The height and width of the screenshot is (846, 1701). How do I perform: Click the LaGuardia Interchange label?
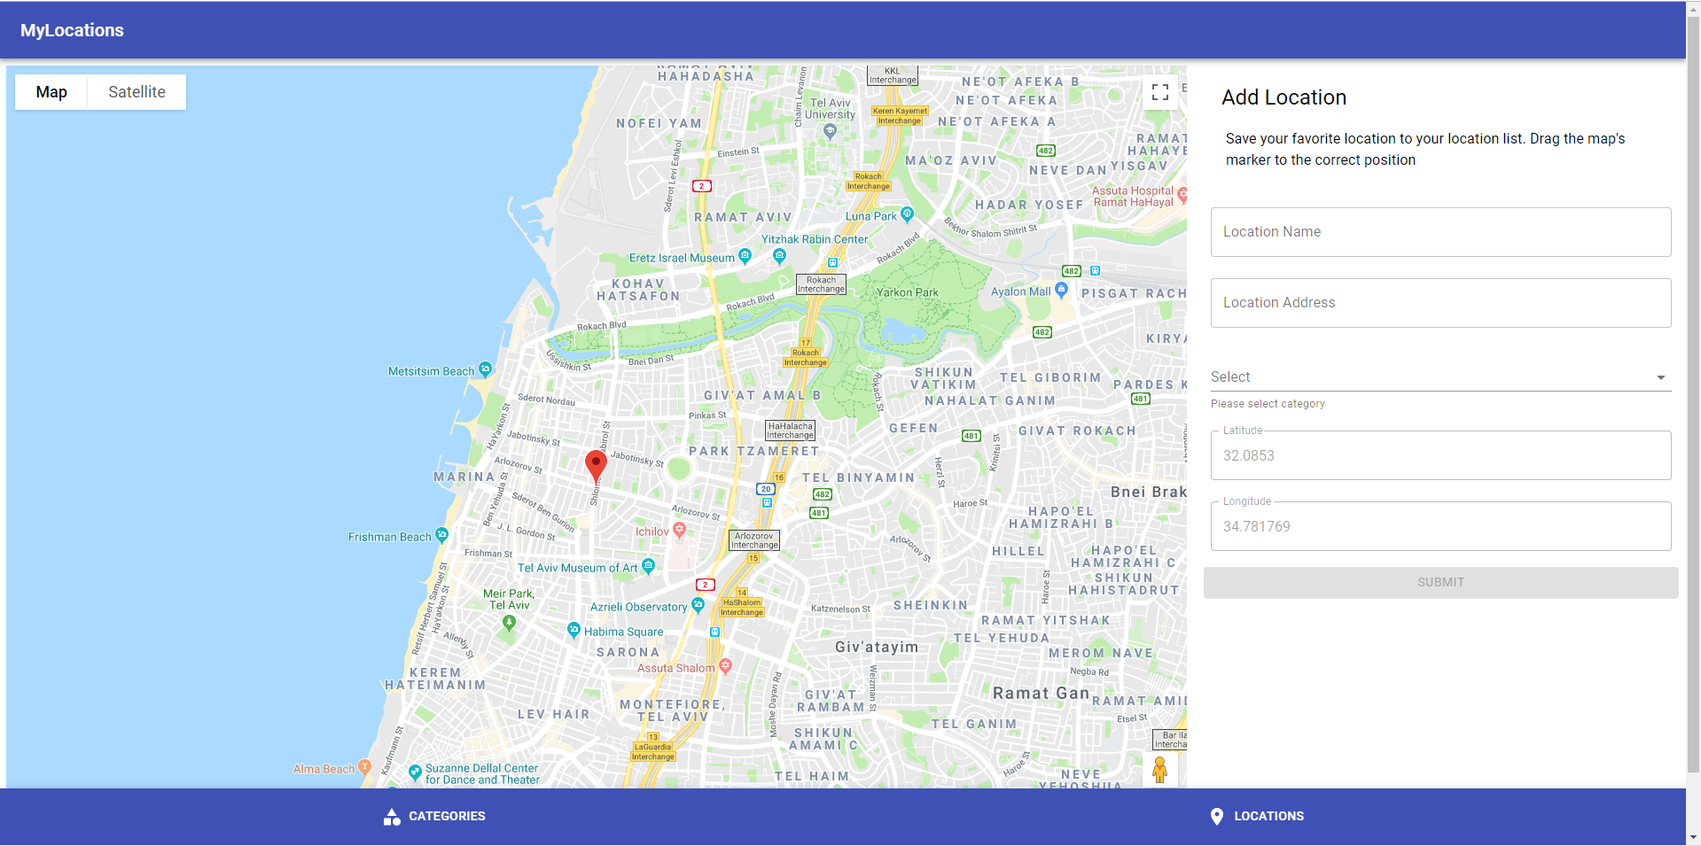pyautogui.click(x=653, y=751)
